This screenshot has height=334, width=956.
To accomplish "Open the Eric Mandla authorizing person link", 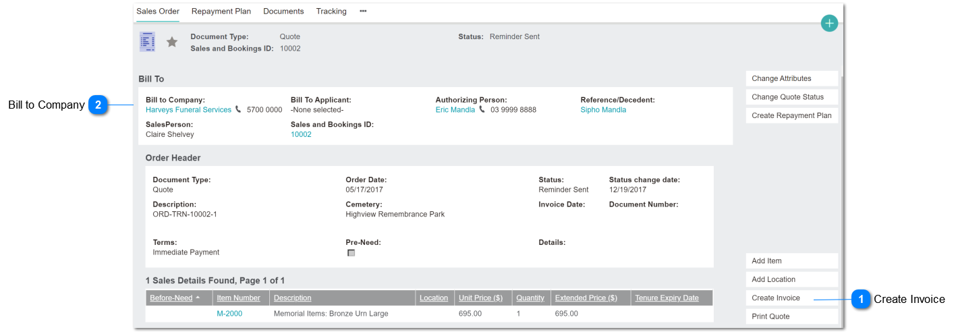I will pyautogui.click(x=455, y=109).
